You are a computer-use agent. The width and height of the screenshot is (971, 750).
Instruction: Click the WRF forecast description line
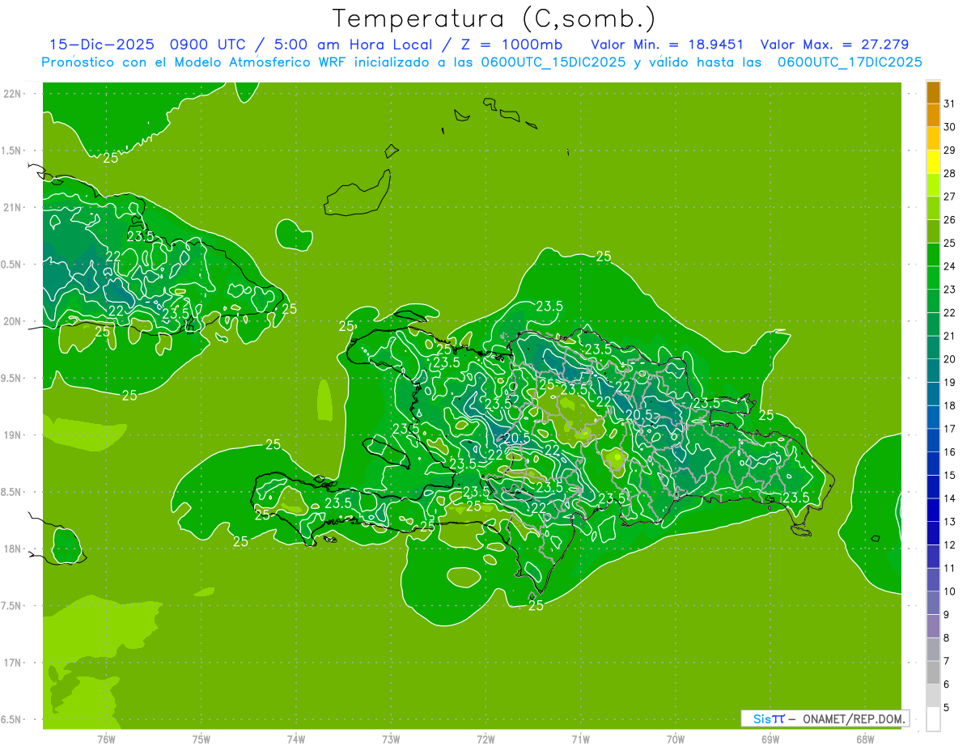click(x=481, y=62)
